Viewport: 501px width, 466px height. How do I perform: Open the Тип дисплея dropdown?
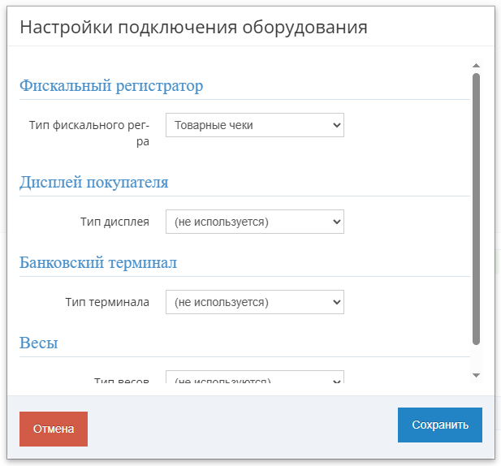pos(255,222)
